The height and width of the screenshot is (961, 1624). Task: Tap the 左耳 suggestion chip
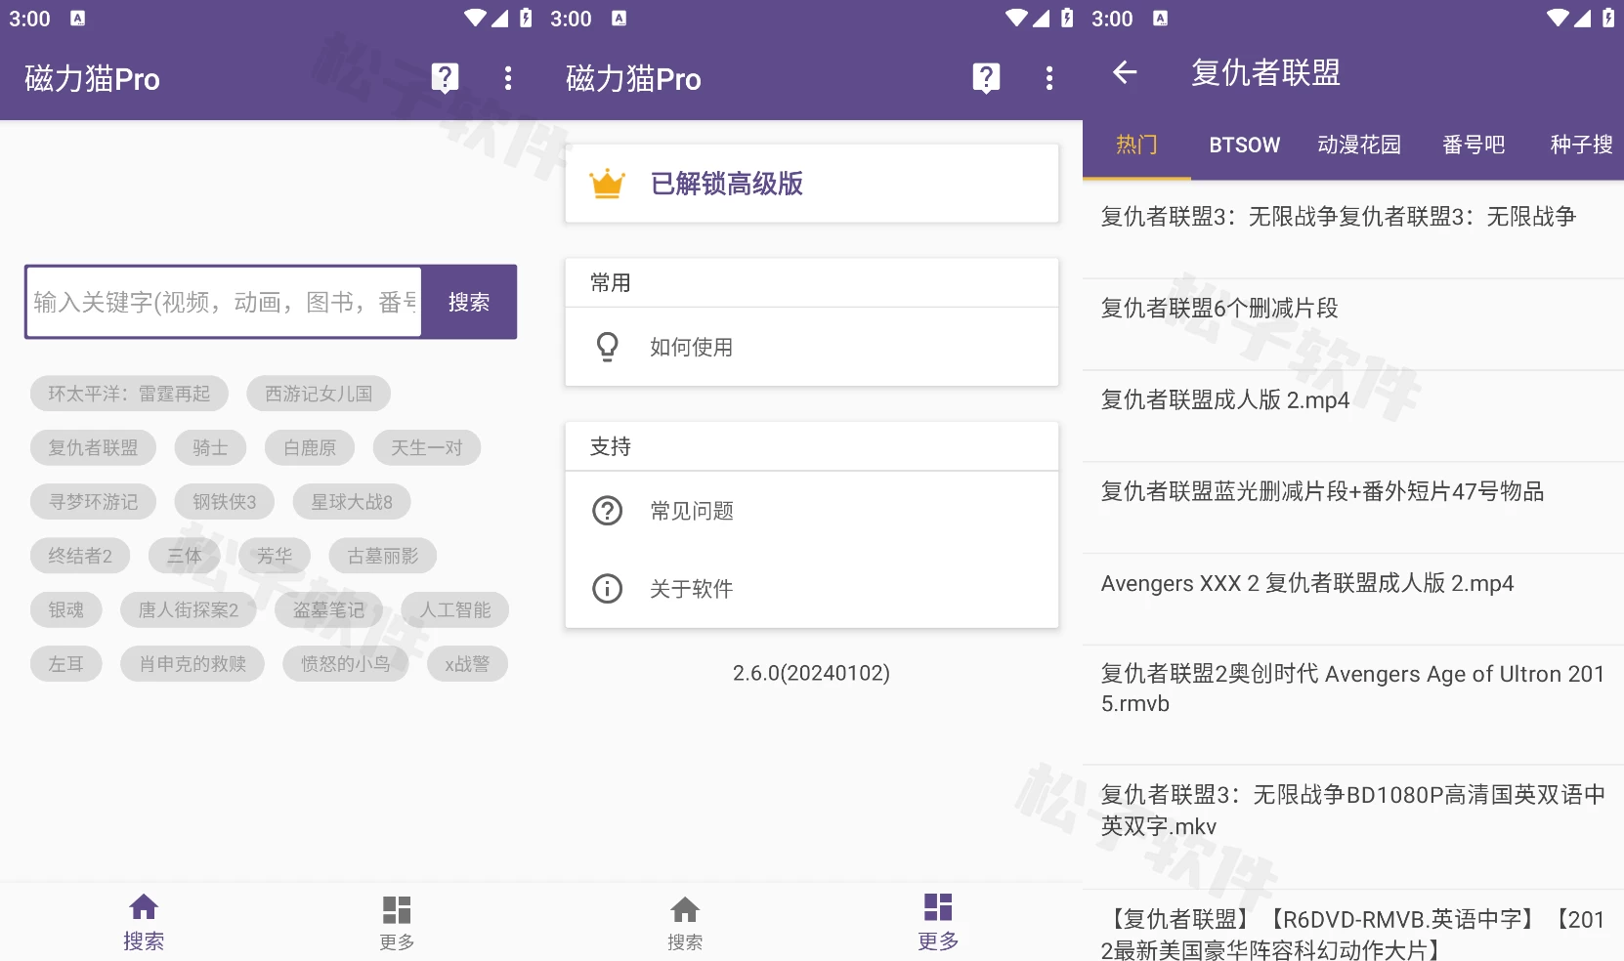(66, 663)
